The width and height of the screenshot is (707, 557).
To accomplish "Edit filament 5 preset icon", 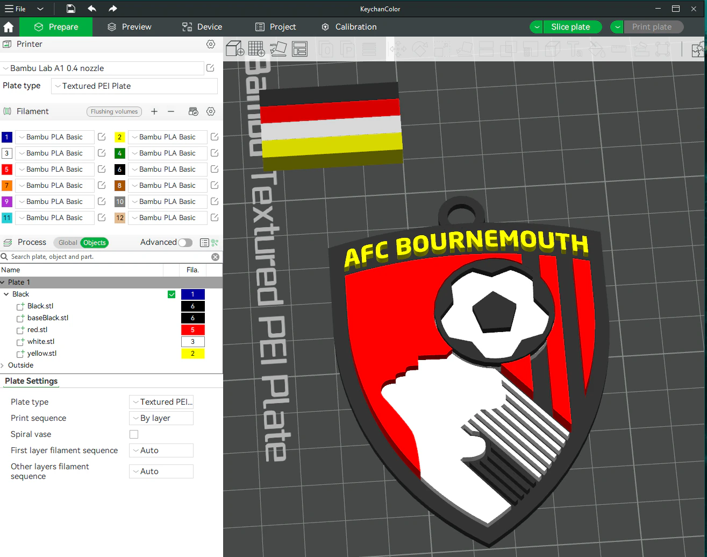I will [x=102, y=169].
